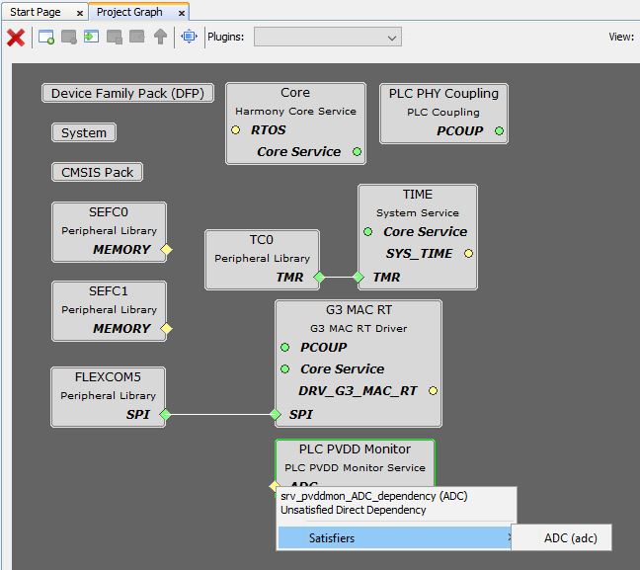Click the srv_pvddmon_ADC_dependency (ADC) text
Viewport: 640px width, 570px height.
coord(374,496)
